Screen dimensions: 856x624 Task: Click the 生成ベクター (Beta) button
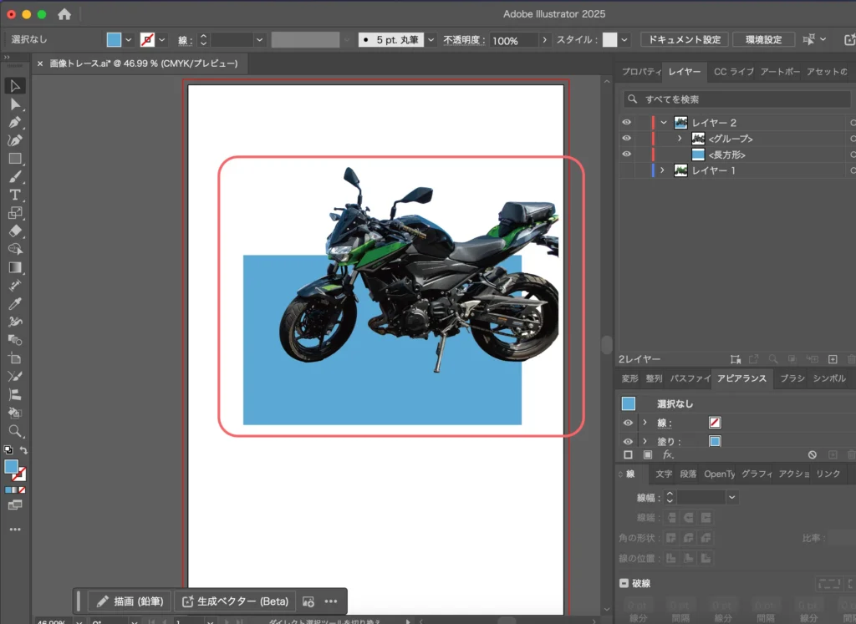(235, 601)
